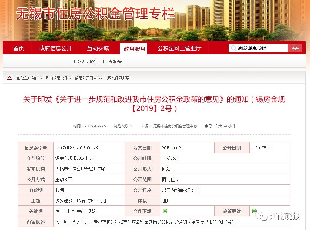Open the 江苏政务服务网 link

coord(86,61)
